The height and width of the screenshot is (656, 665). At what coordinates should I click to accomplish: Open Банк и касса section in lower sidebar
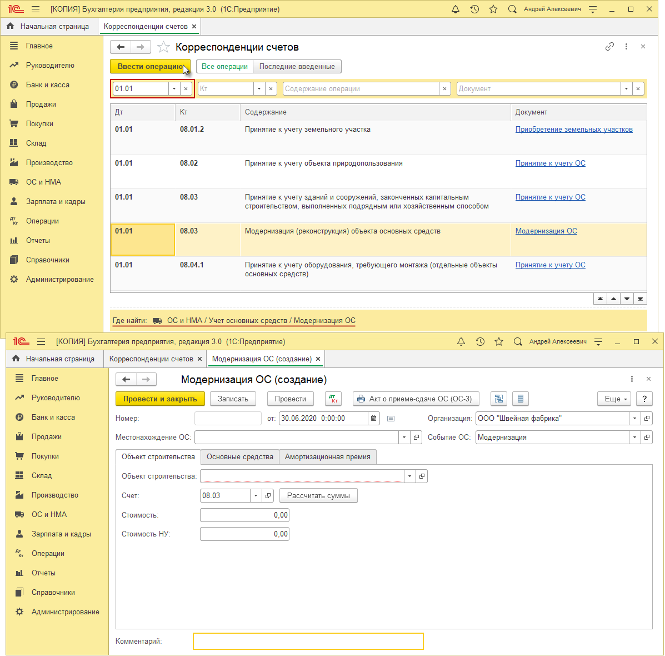pos(53,418)
